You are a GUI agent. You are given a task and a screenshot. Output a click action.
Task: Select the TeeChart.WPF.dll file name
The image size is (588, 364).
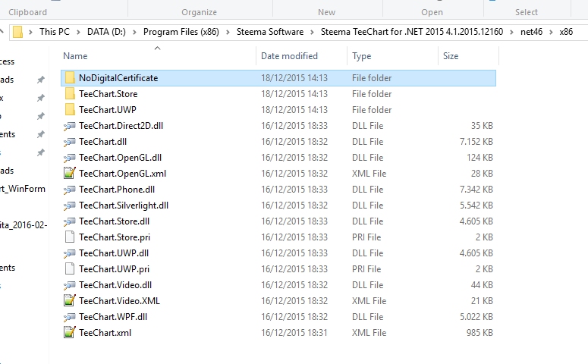(113, 317)
